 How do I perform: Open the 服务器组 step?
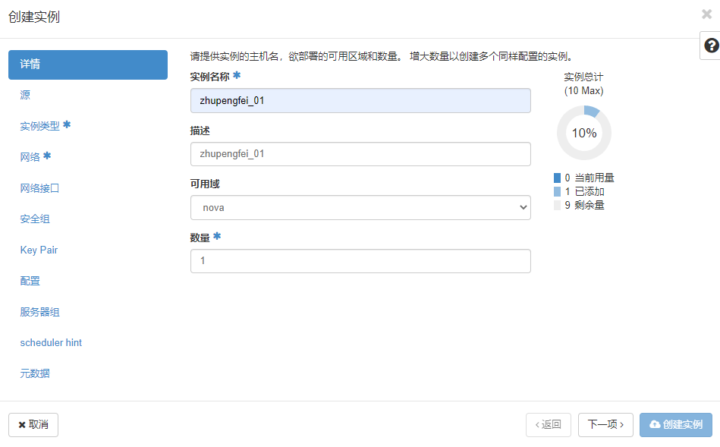point(39,312)
